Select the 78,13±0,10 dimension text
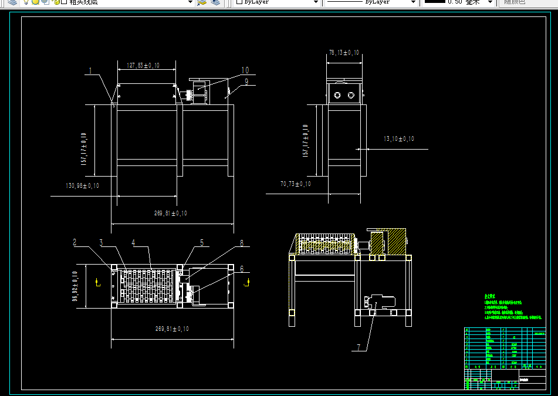The image size is (558, 396). (x=344, y=53)
